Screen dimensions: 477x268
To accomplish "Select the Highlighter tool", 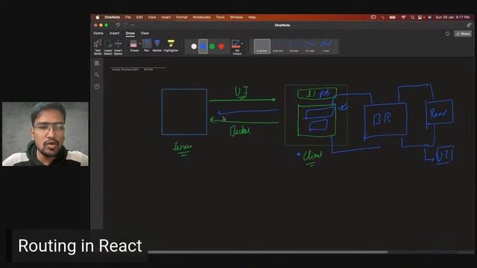I will click(171, 45).
